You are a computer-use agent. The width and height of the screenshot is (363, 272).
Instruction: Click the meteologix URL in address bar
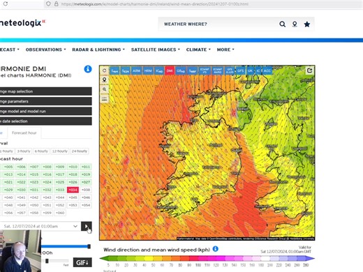pyautogui.click(x=155, y=4)
